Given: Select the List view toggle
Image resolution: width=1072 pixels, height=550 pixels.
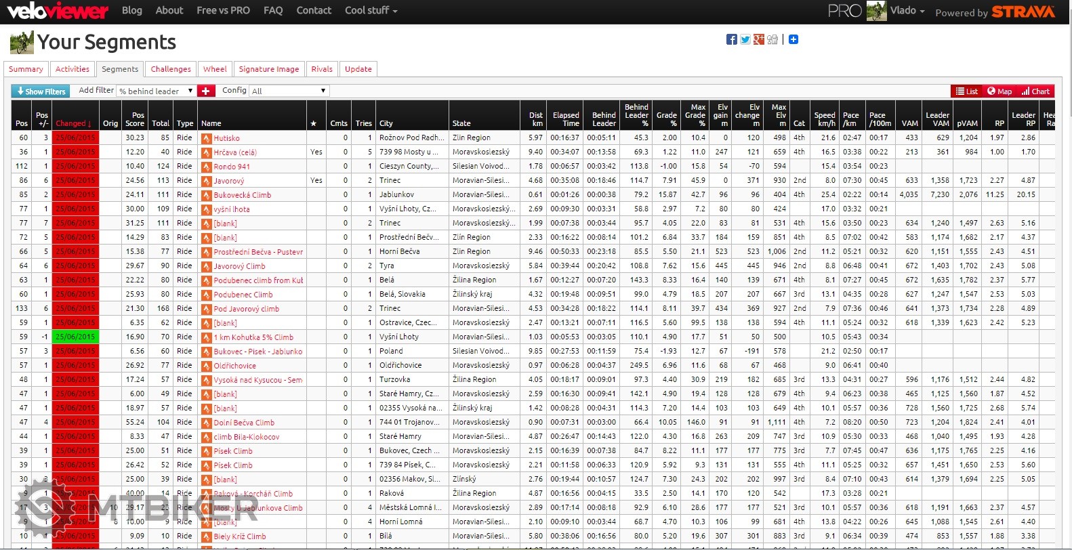Looking at the screenshot, I should tap(967, 91).
